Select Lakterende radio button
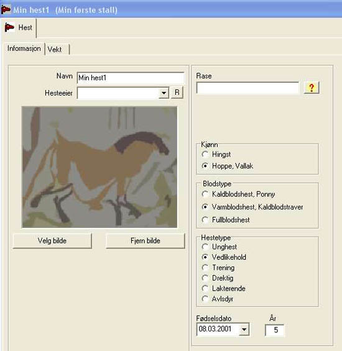The image size is (342, 351). tap(205, 288)
